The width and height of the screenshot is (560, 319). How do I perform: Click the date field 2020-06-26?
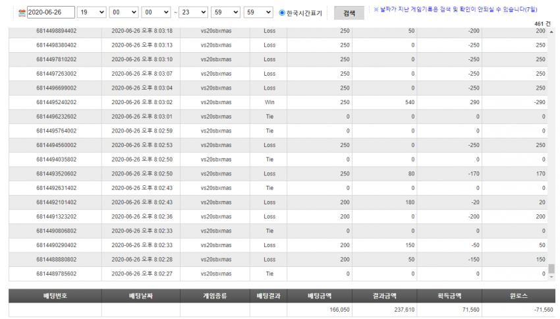pos(51,12)
